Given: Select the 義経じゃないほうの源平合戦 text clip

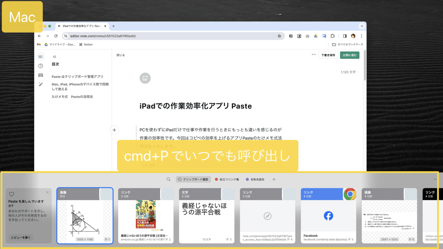Looking at the screenshot, I should pyautogui.click(x=207, y=216).
